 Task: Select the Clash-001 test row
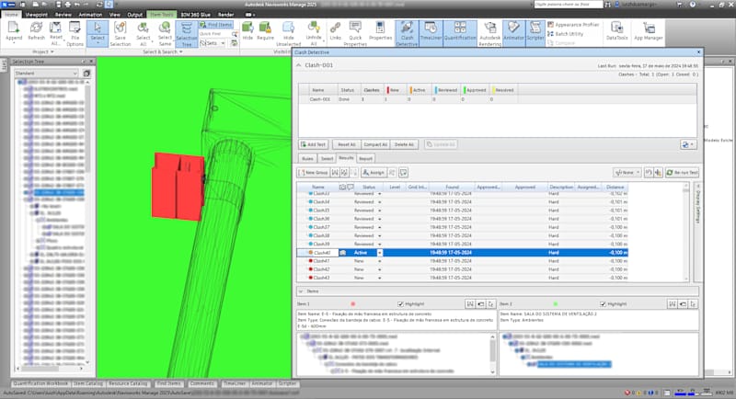coord(408,99)
